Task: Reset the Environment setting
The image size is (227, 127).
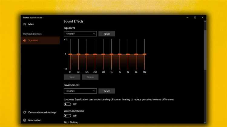Action: (x=107, y=91)
